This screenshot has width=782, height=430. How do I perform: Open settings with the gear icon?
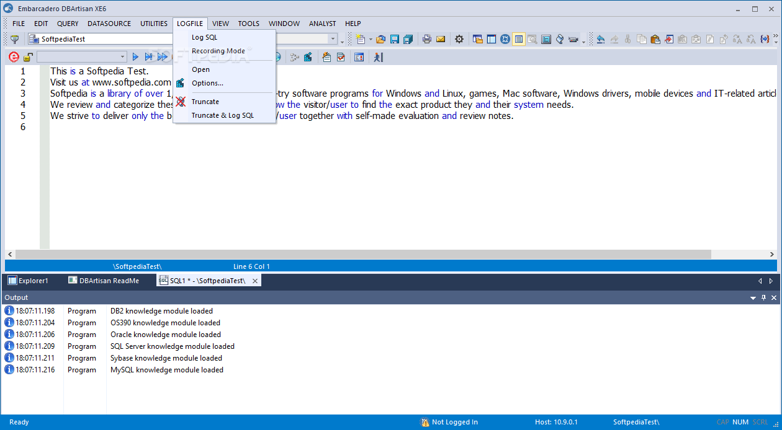pyautogui.click(x=459, y=39)
